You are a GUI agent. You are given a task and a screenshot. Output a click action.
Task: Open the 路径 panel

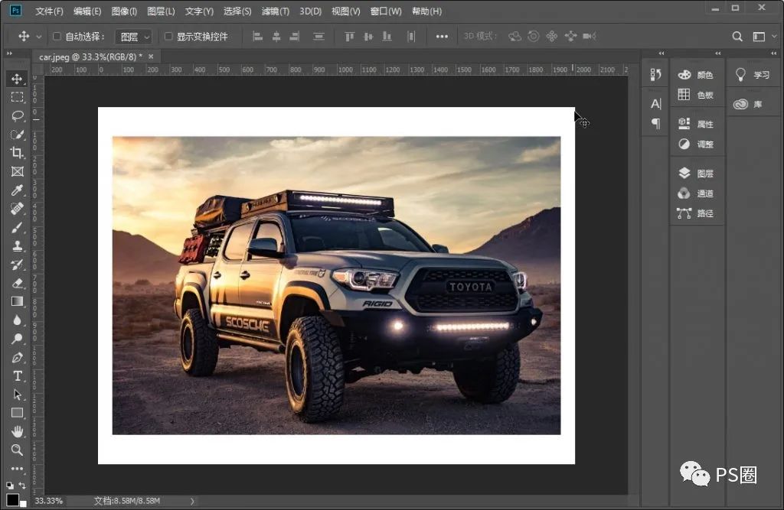tap(697, 213)
